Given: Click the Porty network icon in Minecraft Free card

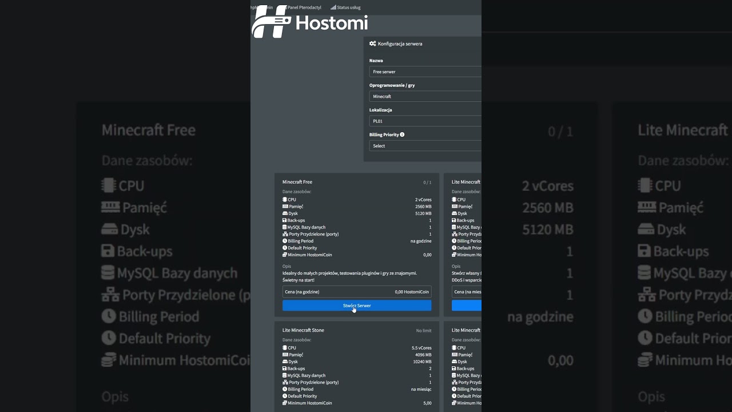Looking at the screenshot, I should point(285,234).
